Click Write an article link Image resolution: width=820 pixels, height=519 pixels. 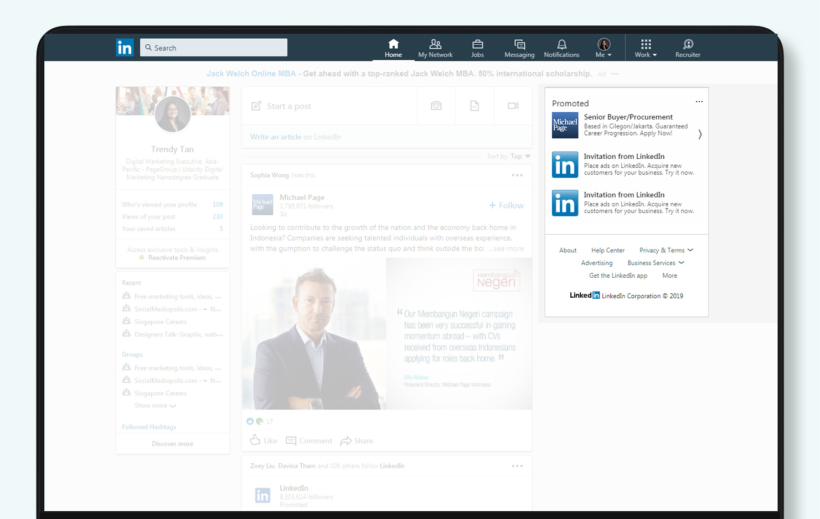276,137
